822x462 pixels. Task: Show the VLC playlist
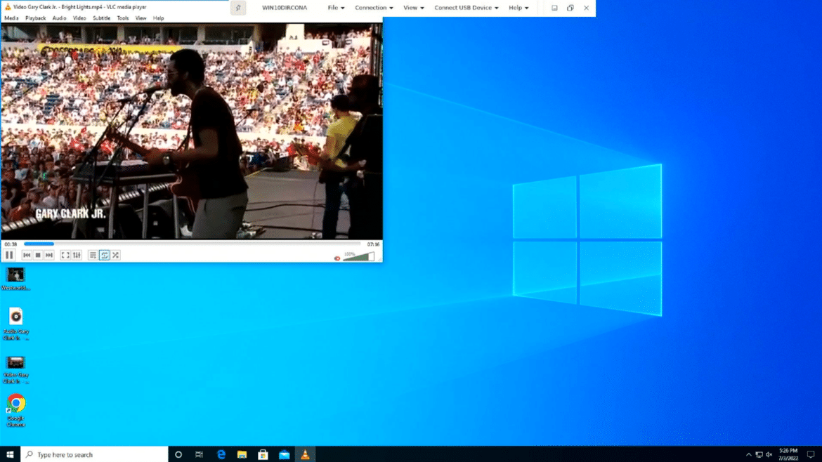92,255
